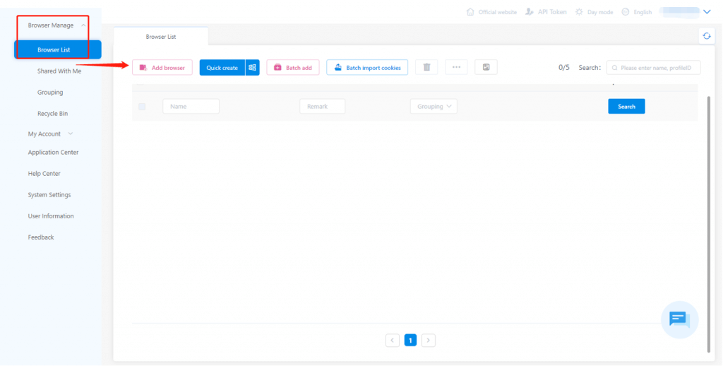Click the sun icon for Day mode
Viewport: 723px width, 366px height.
click(579, 12)
